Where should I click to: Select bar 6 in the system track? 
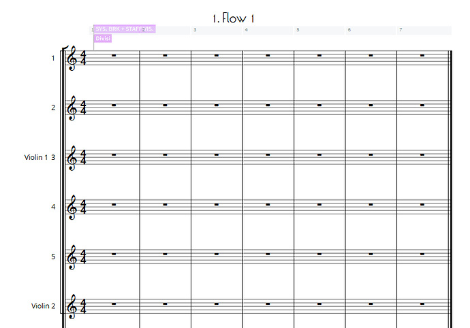[x=371, y=30]
